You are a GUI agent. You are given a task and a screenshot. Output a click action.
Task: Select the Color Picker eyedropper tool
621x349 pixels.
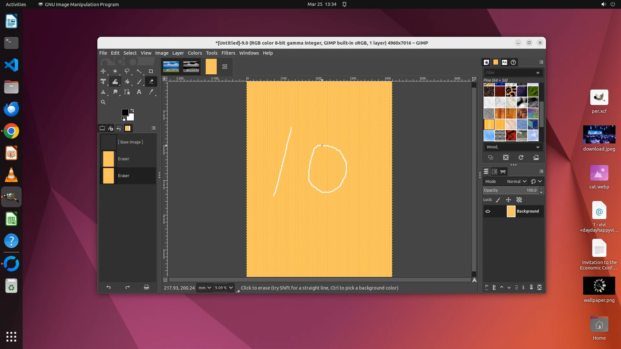click(x=151, y=92)
